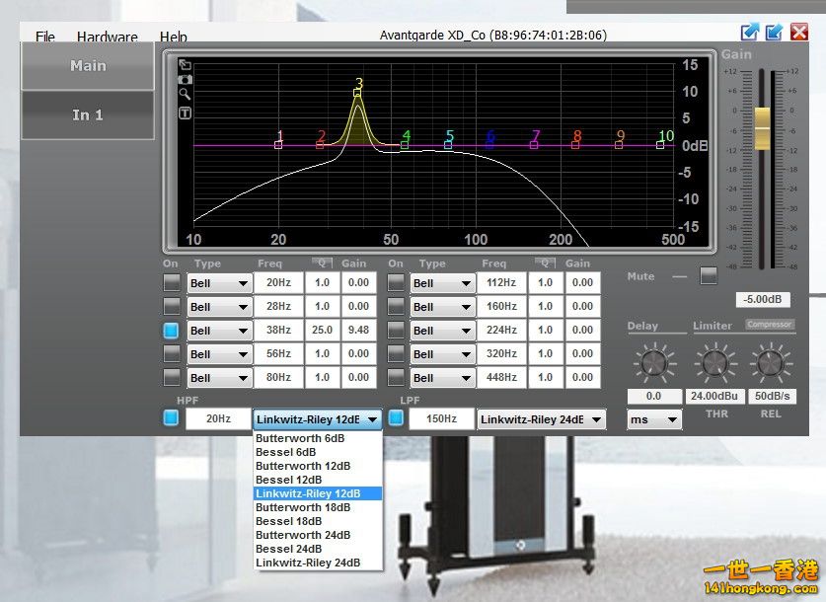The height and width of the screenshot is (602, 826).
Task: Click the second blue arrow icon in title bar
Action: (x=775, y=32)
